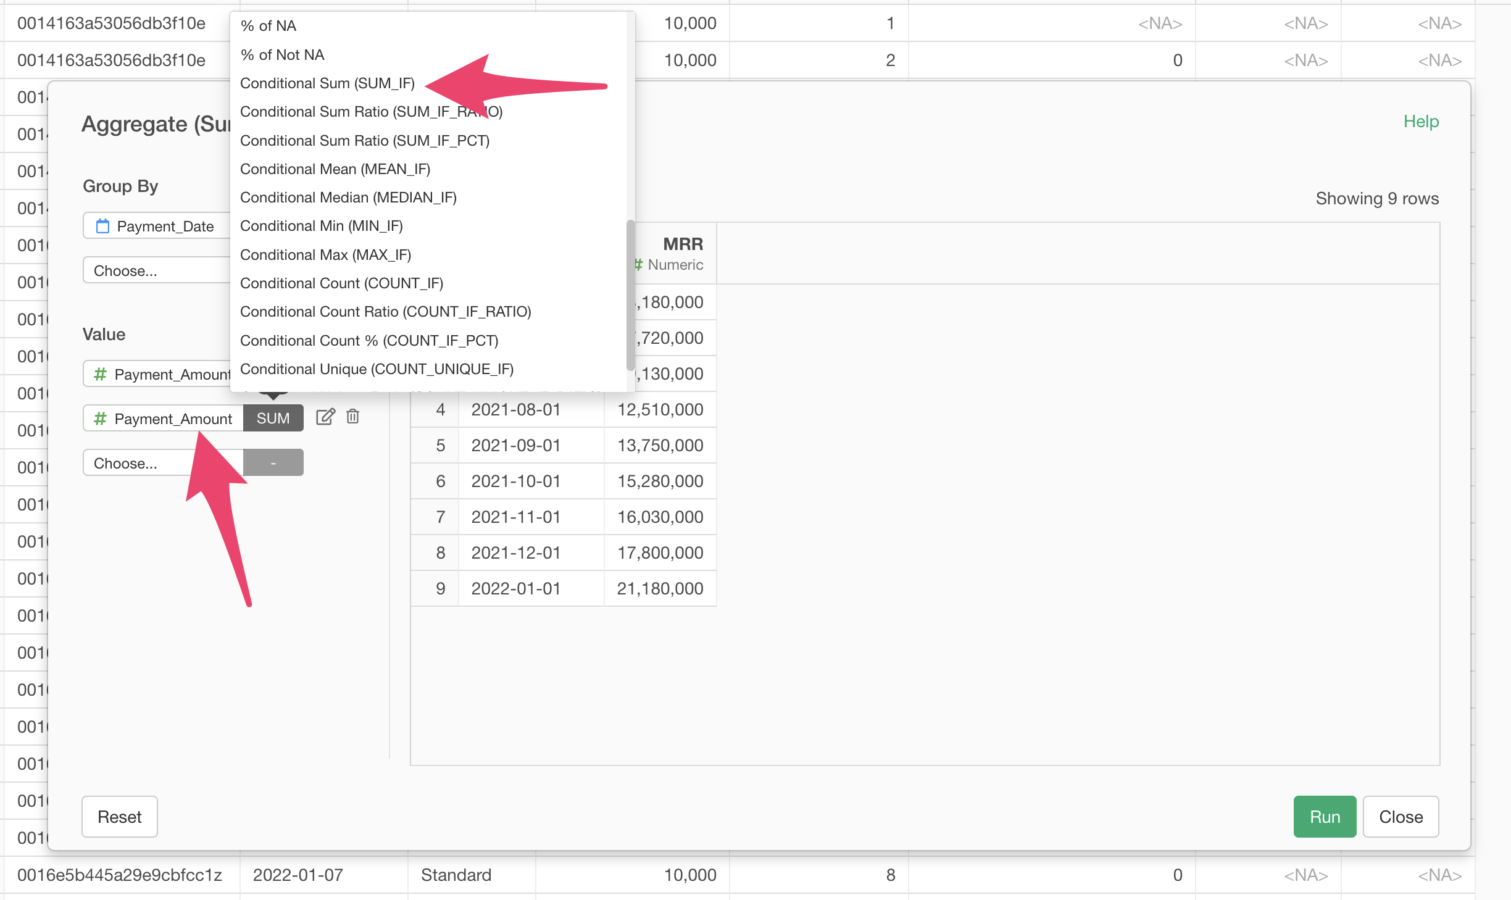Click the function list scrollbar thumb
The height and width of the screenshot is (900, 1511).
click(630, 294)
